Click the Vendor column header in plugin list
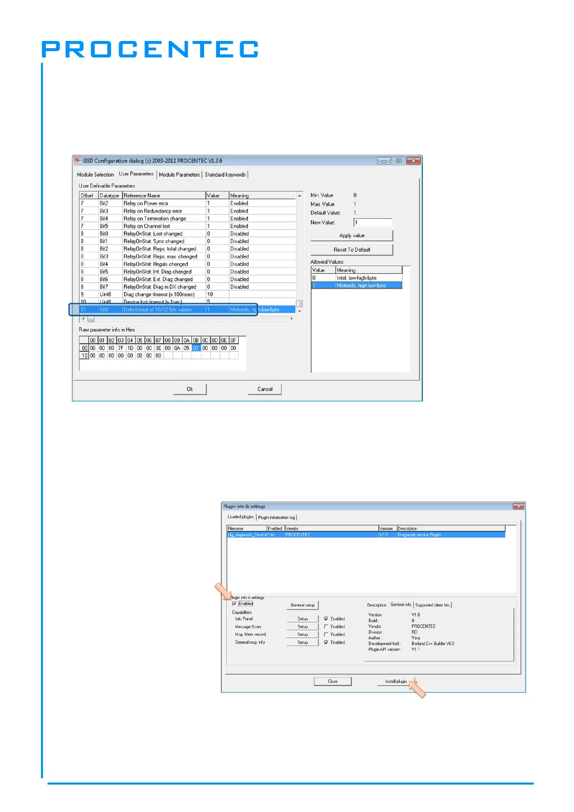 pos(331,528)
